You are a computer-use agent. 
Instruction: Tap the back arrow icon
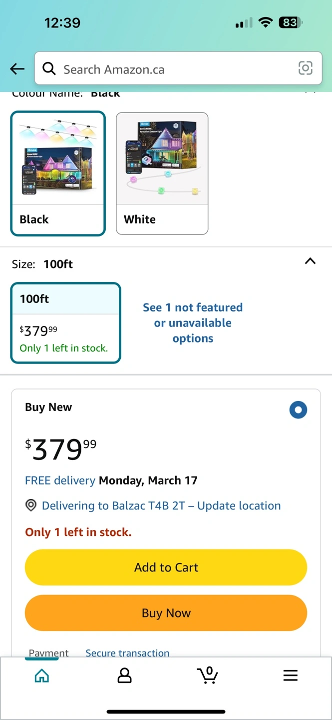coord(17,69)
